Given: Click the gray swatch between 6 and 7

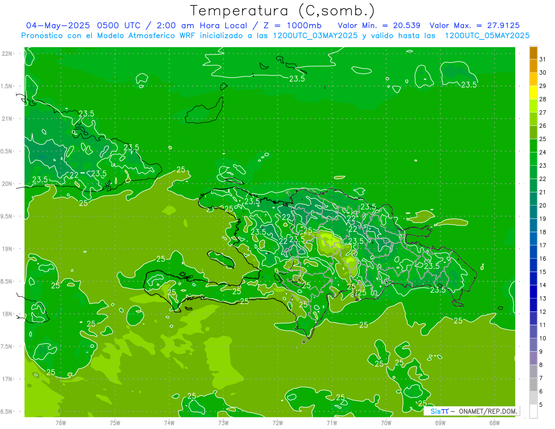Looking at the screenshot, I should [x=533, y=385].
